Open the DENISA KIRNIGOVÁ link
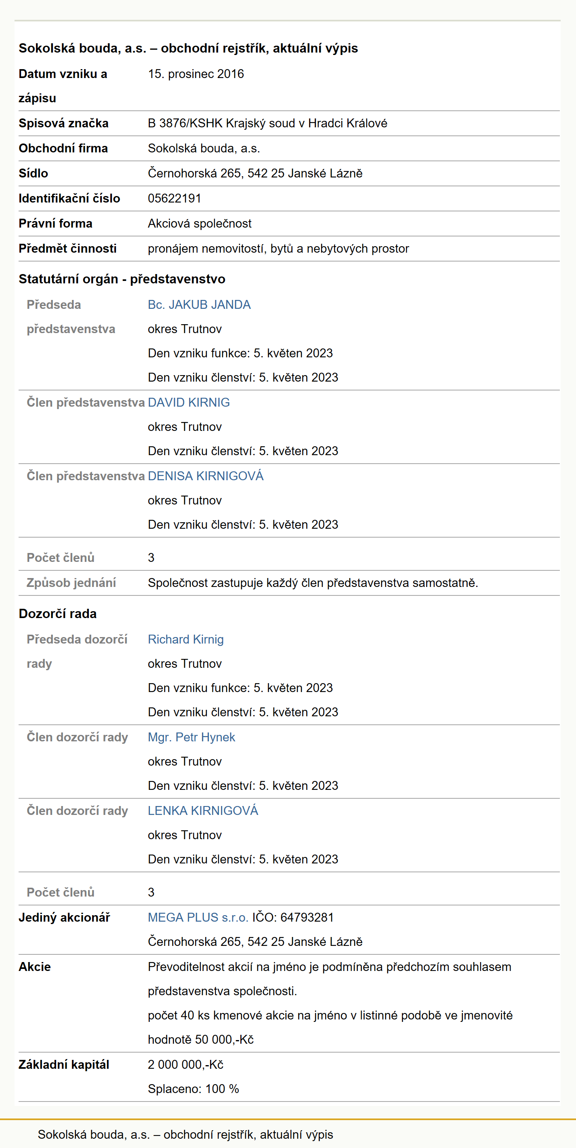 tap(206, 476)
